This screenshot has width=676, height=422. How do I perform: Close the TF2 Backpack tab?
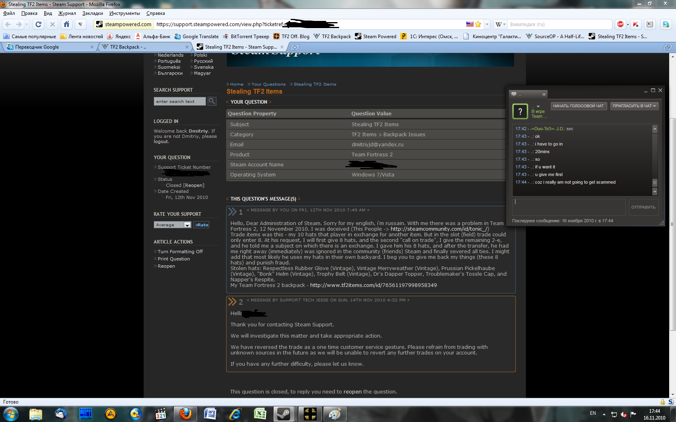[187, 47]
